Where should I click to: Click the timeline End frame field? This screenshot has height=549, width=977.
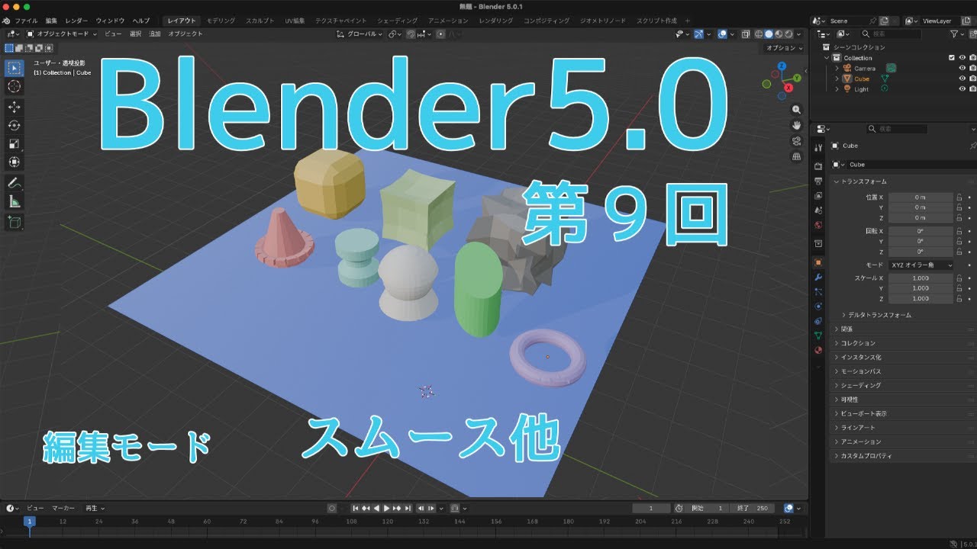point(751,508)
